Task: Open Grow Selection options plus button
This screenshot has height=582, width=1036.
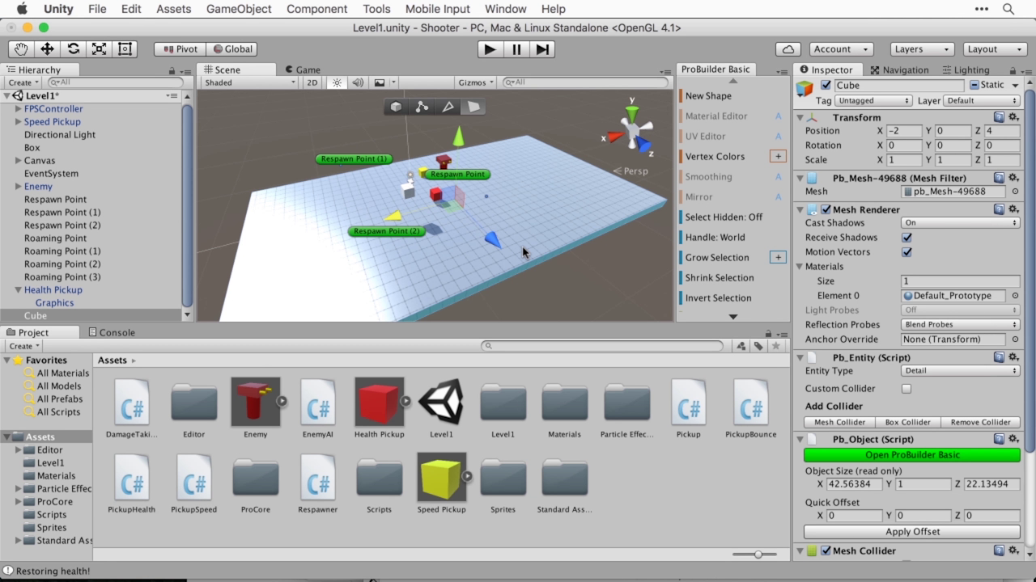Action: click(778, 257)
